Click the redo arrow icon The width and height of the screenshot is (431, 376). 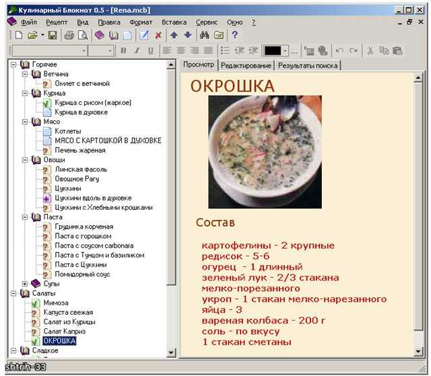(354, 50)
